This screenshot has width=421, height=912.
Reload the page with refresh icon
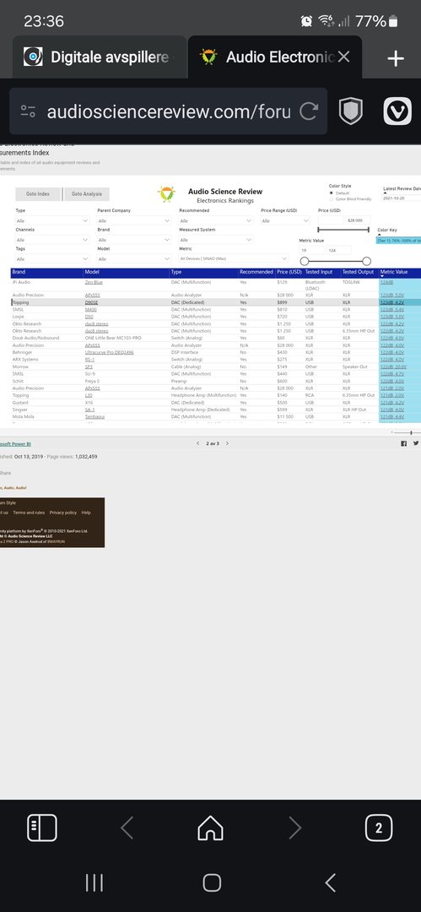(x=309, y=111)
